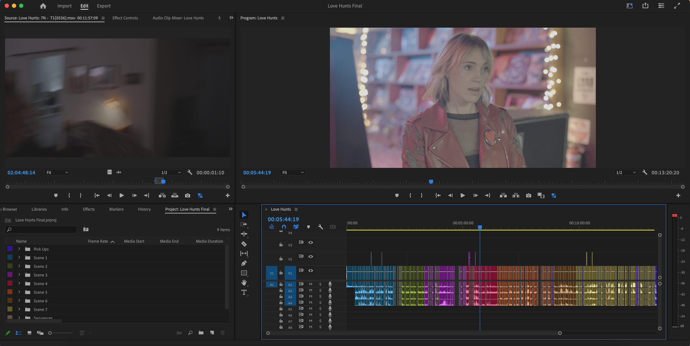
Task: Expand the Scene 3 bin
Action: point(19,275)
